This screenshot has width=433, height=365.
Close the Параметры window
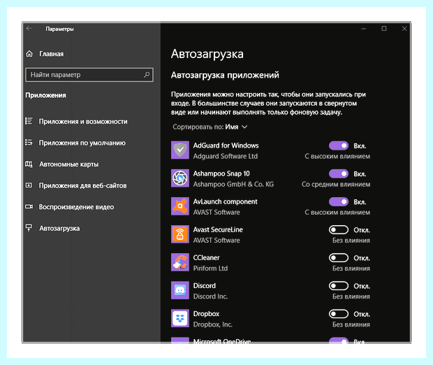(404, 29)
